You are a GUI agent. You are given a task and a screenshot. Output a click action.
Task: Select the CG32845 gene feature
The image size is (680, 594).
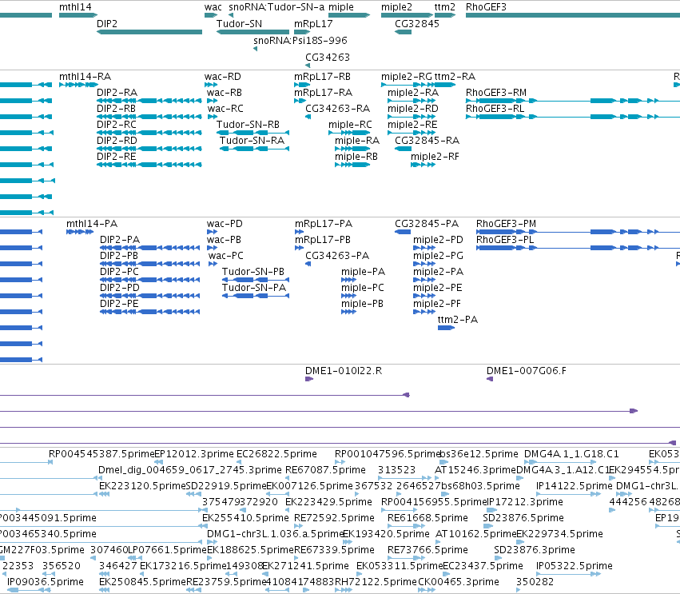pos(403,32)
